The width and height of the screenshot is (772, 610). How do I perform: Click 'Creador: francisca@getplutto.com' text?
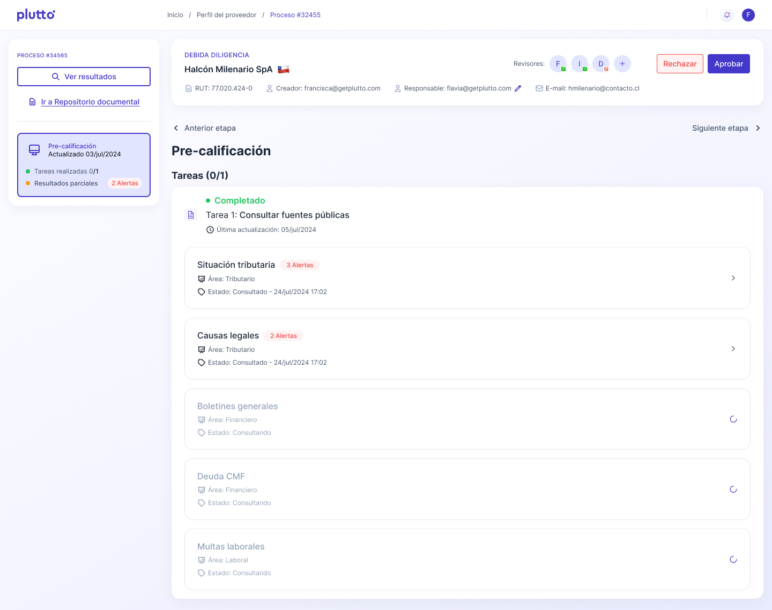328,88
